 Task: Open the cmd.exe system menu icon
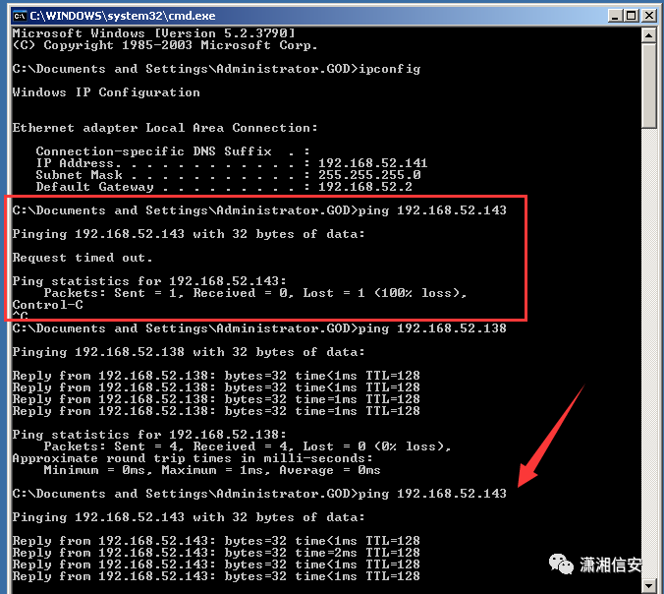pos(20,16)
